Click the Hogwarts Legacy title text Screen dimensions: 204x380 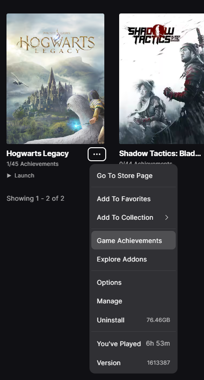(x=38, y=153)
